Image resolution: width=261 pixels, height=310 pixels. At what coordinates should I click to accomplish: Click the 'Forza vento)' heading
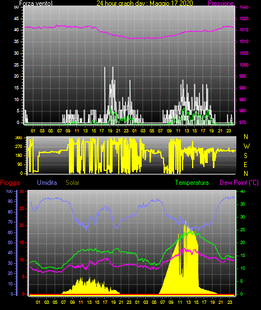click(x=36, y=3)
